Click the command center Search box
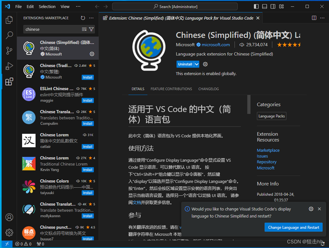The width and height of the screenshot is (329, 248). 175,6
